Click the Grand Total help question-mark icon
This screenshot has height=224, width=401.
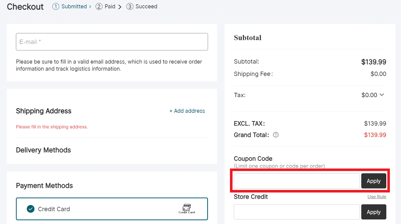tap(276, 135)
